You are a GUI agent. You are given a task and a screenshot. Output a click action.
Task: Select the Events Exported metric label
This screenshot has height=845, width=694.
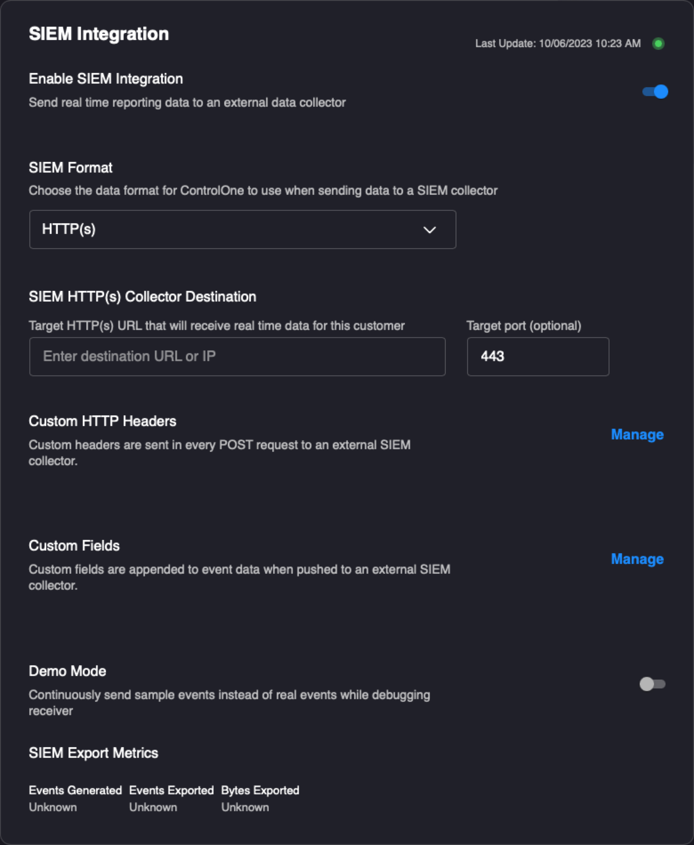[171, 790]
